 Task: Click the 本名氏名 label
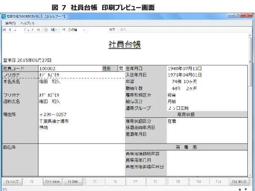(11, 82)
